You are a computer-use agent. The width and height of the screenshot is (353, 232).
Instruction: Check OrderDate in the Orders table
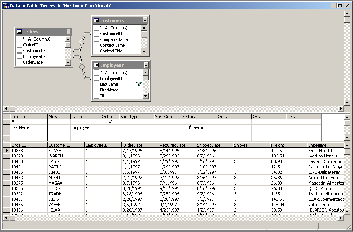[20, 62]
